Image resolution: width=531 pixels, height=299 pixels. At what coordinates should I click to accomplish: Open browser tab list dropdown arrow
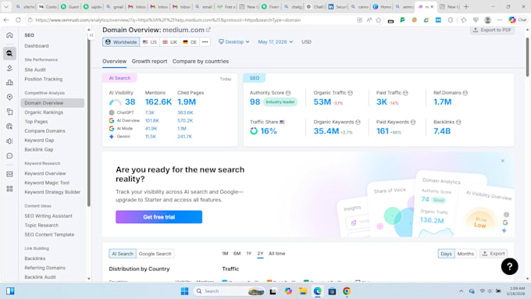6,6
